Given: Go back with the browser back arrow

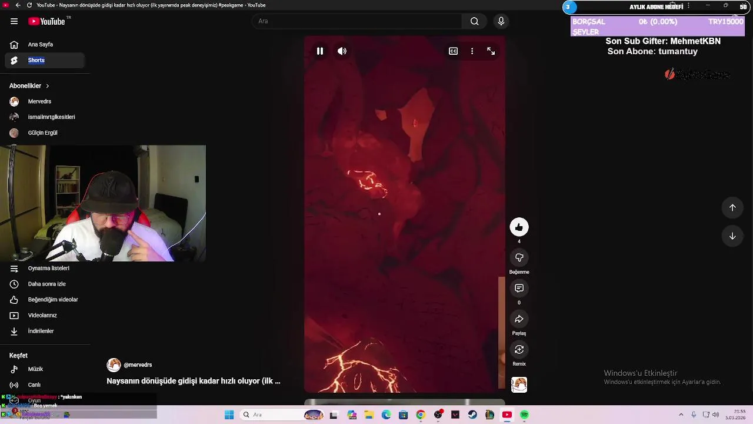Looking at the screenshot, I should click(18, 5).
